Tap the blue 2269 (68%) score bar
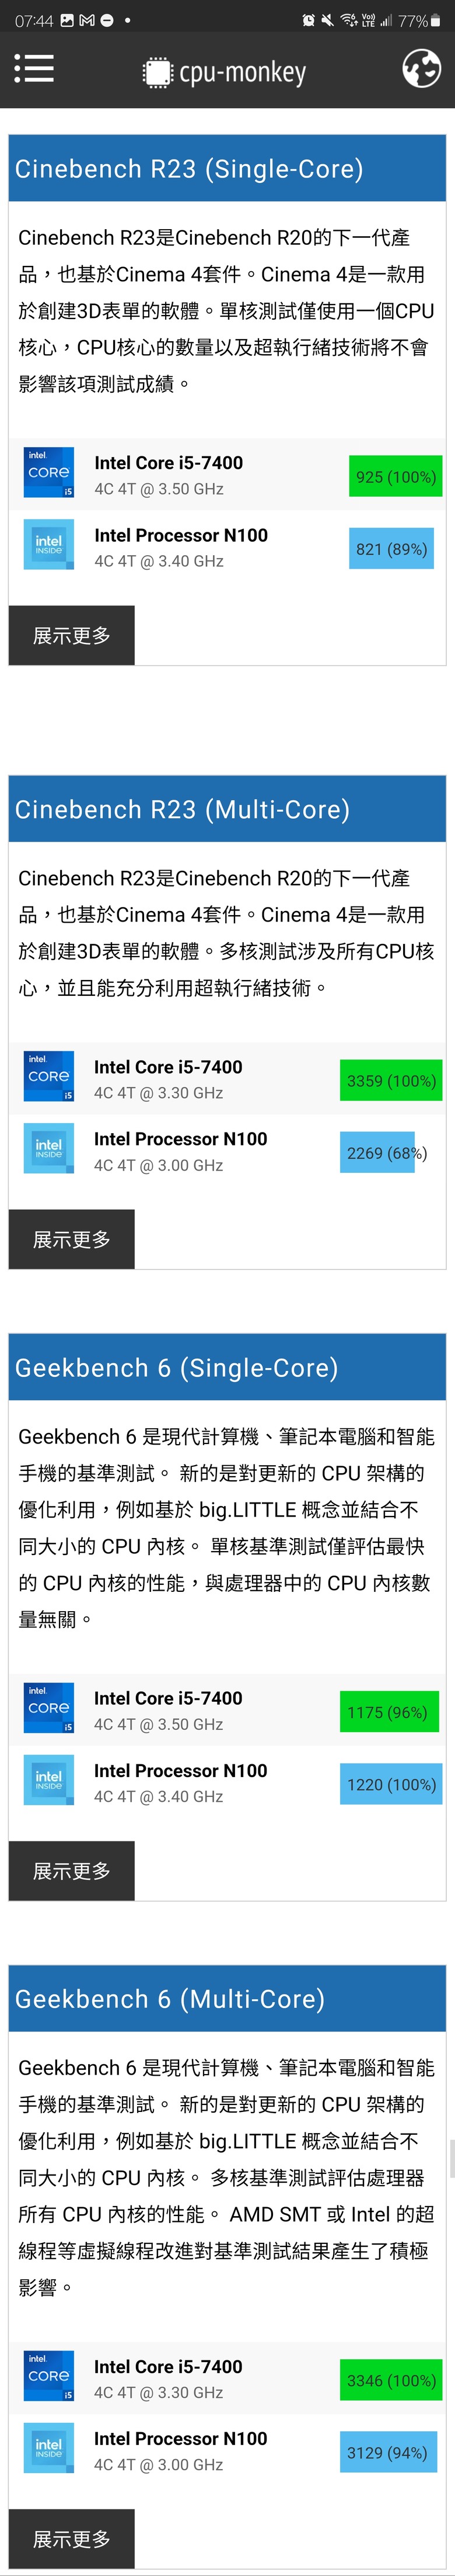455x2576 pixels. [x=377, y=1153]
